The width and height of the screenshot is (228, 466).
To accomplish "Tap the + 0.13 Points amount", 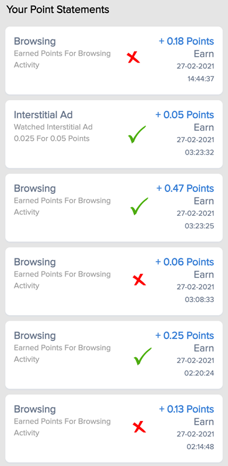I will click(x=186, y=409).
